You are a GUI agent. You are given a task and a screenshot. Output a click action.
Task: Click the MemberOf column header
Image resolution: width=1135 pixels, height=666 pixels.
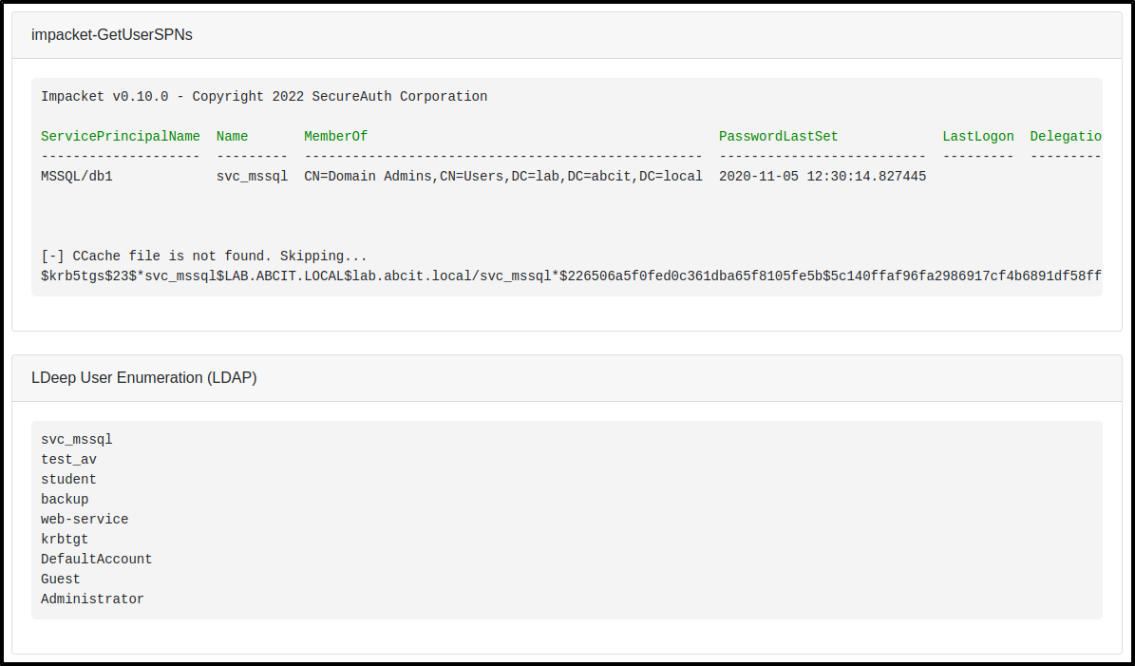(336, 136)
